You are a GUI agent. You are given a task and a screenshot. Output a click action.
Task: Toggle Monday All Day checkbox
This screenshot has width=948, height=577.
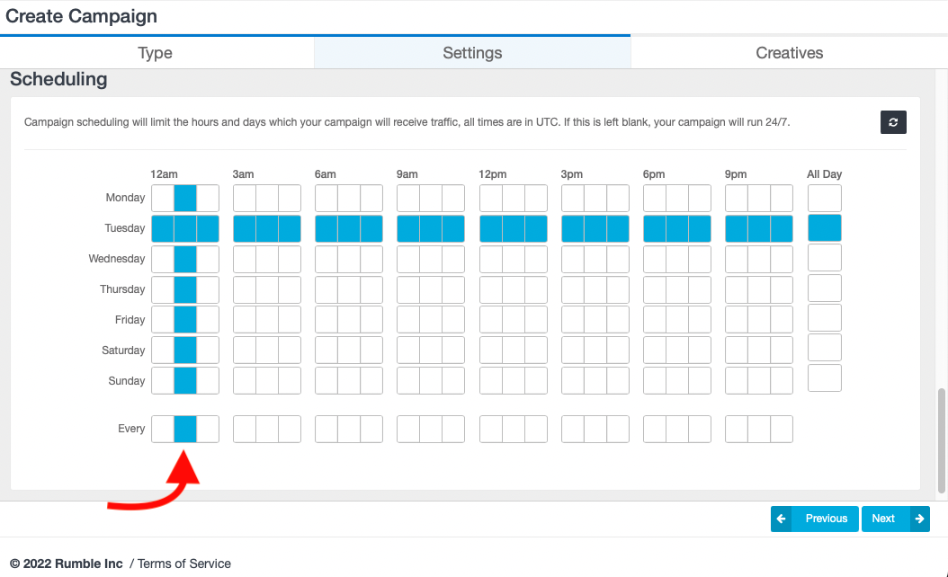824,198
